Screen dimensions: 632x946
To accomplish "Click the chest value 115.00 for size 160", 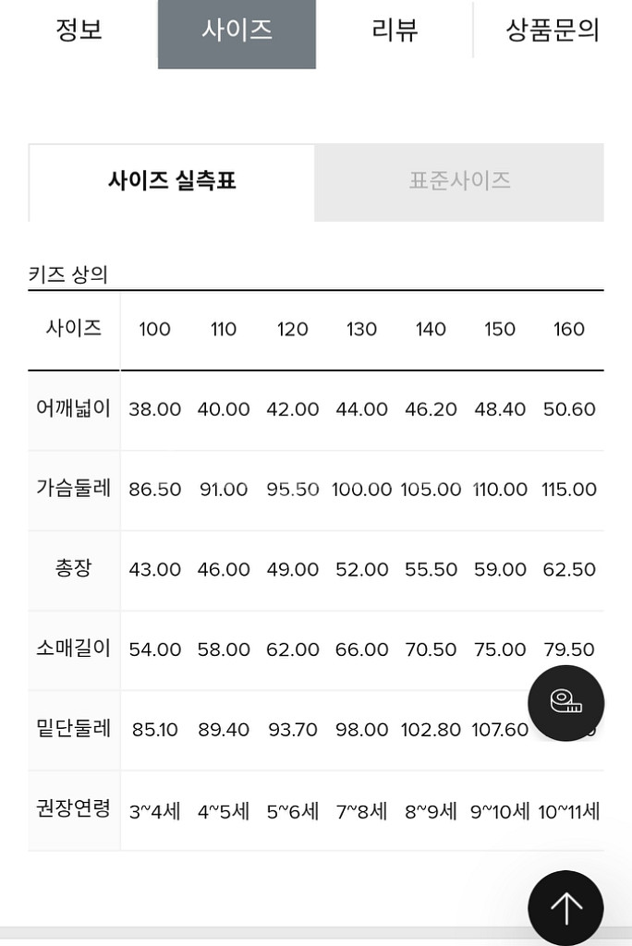I will coord(569,490).
